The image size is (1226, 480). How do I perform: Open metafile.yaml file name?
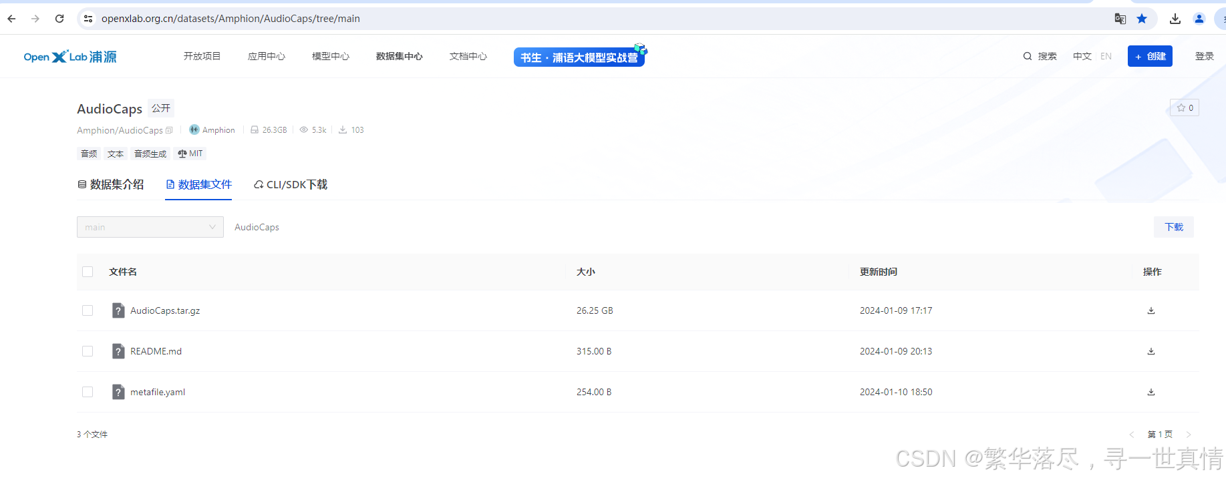pyautogui.click(x=158, y=392)
